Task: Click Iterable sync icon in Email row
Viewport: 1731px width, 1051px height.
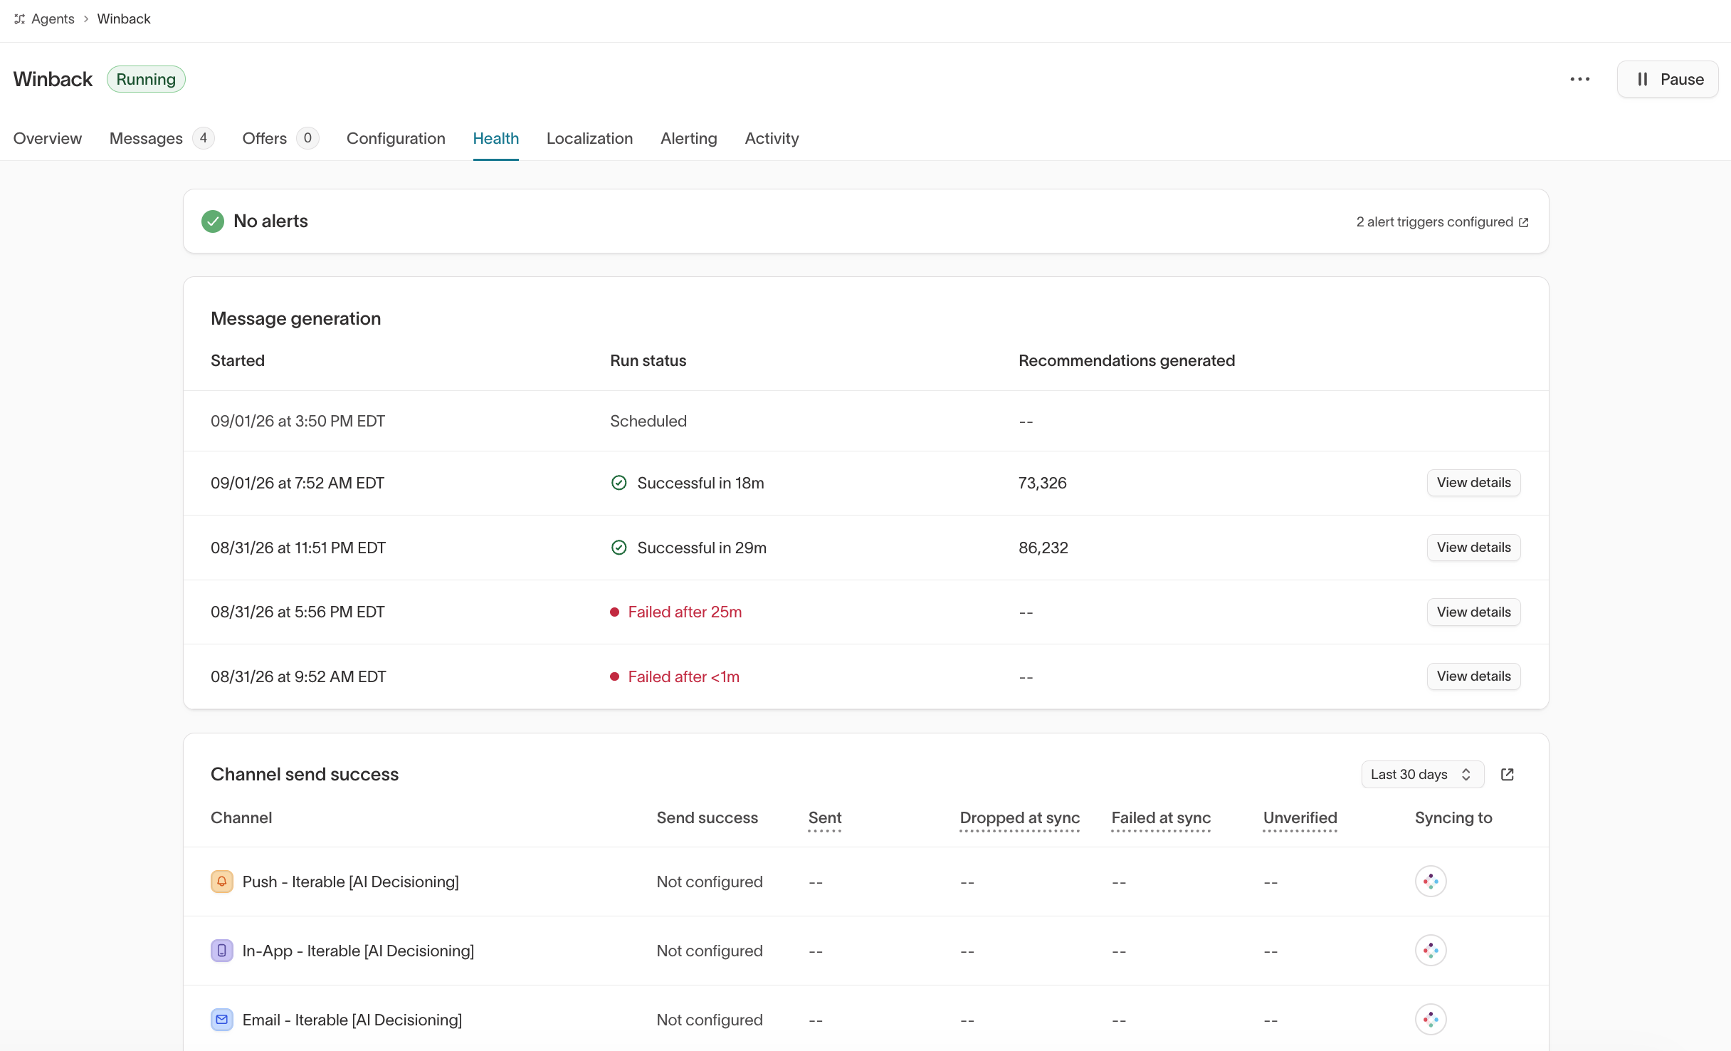Action: (1431, 1020)
